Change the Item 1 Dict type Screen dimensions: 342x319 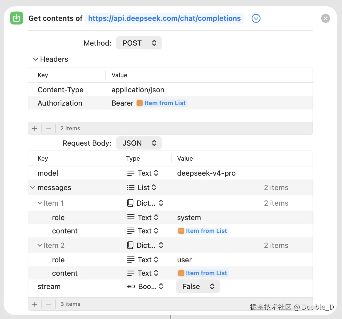[145, 203]
